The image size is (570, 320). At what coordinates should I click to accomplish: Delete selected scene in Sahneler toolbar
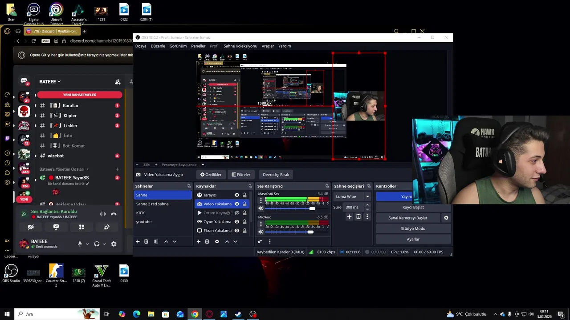click(x=146, y=241)
